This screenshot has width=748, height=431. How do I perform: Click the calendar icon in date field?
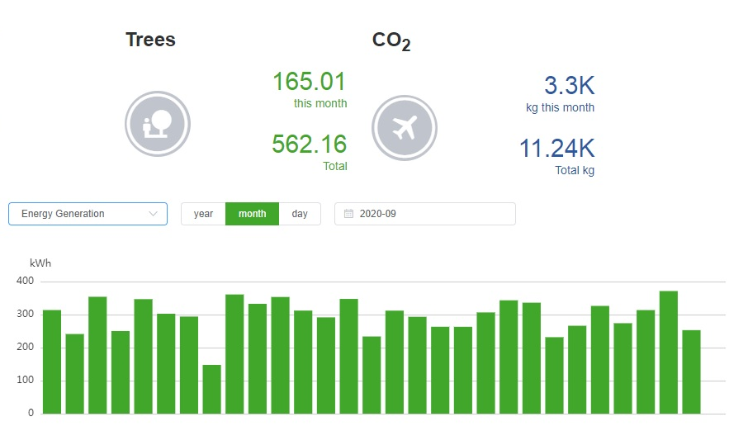348,214
